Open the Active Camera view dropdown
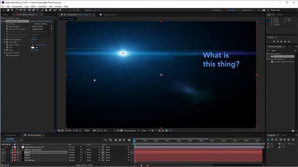Image resolution: width=298 pixels, height=167 pixels. pyautogui.click(x=131, y=131)
